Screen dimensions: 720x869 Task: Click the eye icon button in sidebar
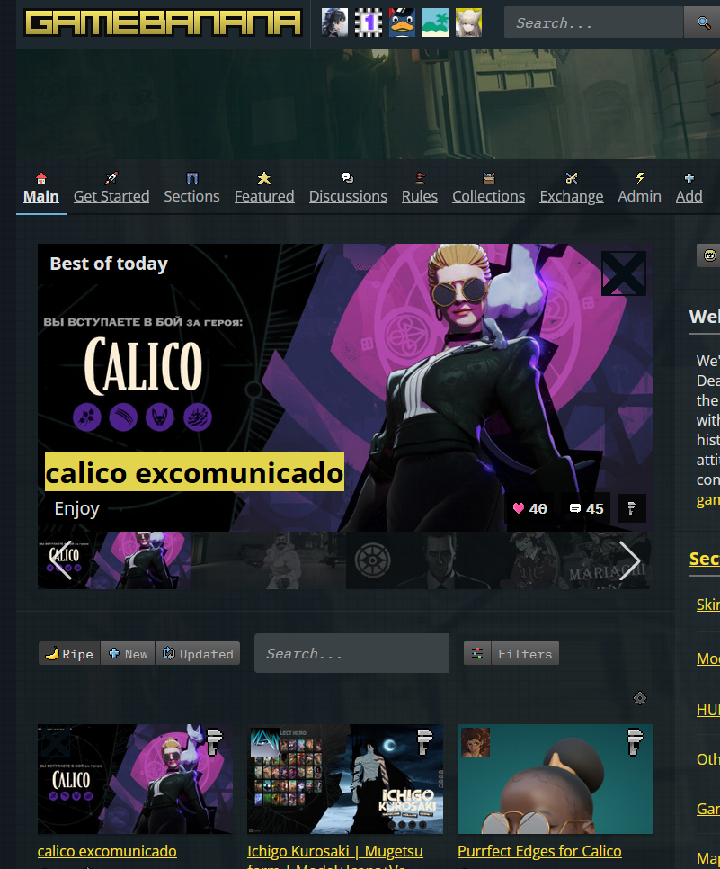tap(709, 255)
